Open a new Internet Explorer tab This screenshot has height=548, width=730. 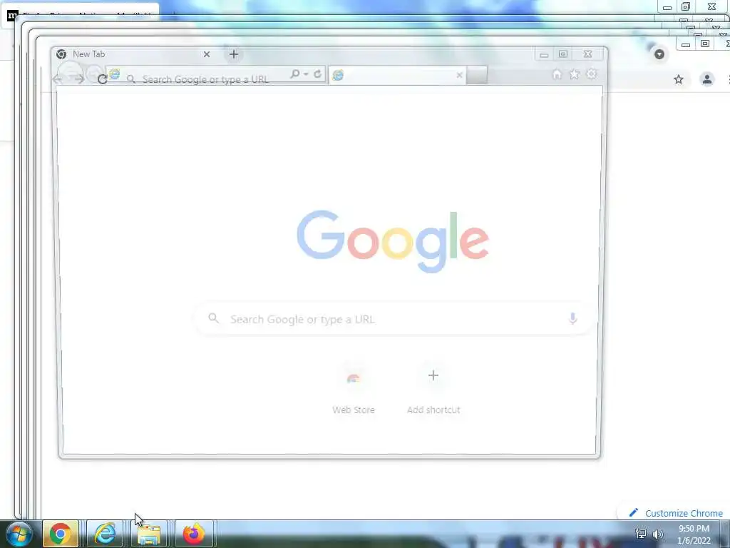click(x=477, y=76)
